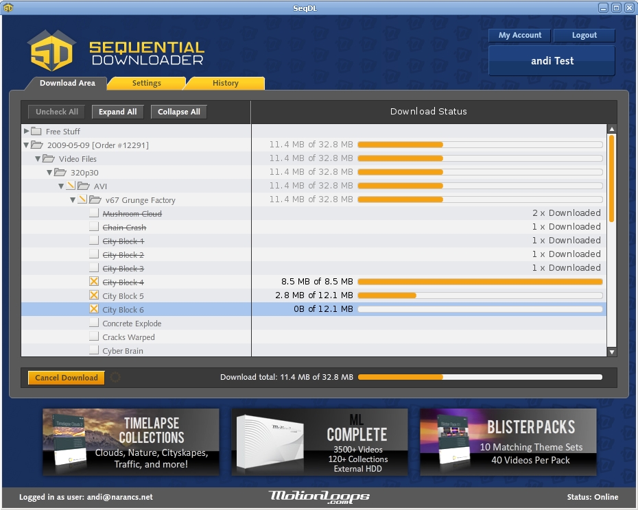
Task: Click the MotionLoops.com footer logo
Action: tap(319, 496)
